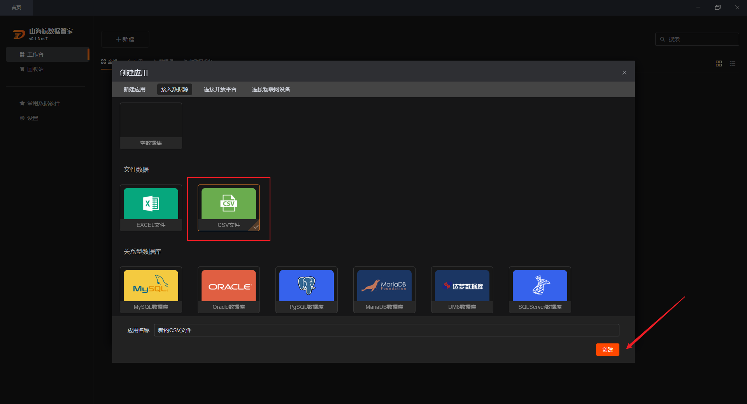
Task: Choose the 空数据集 empty dataset tile
Action: click(151, 126)
